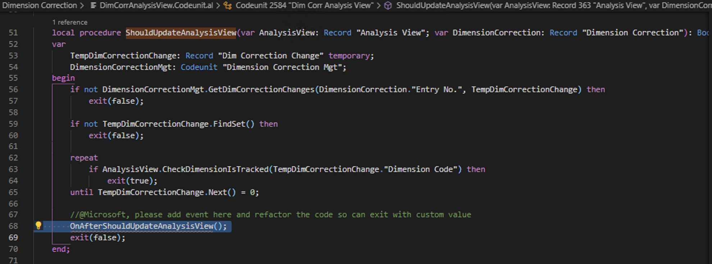
Task: Click line number 63 in the gutter
Action: [x=13, y=169]
